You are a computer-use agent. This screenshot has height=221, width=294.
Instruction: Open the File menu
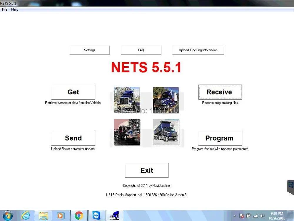click(x=4, y=9)
